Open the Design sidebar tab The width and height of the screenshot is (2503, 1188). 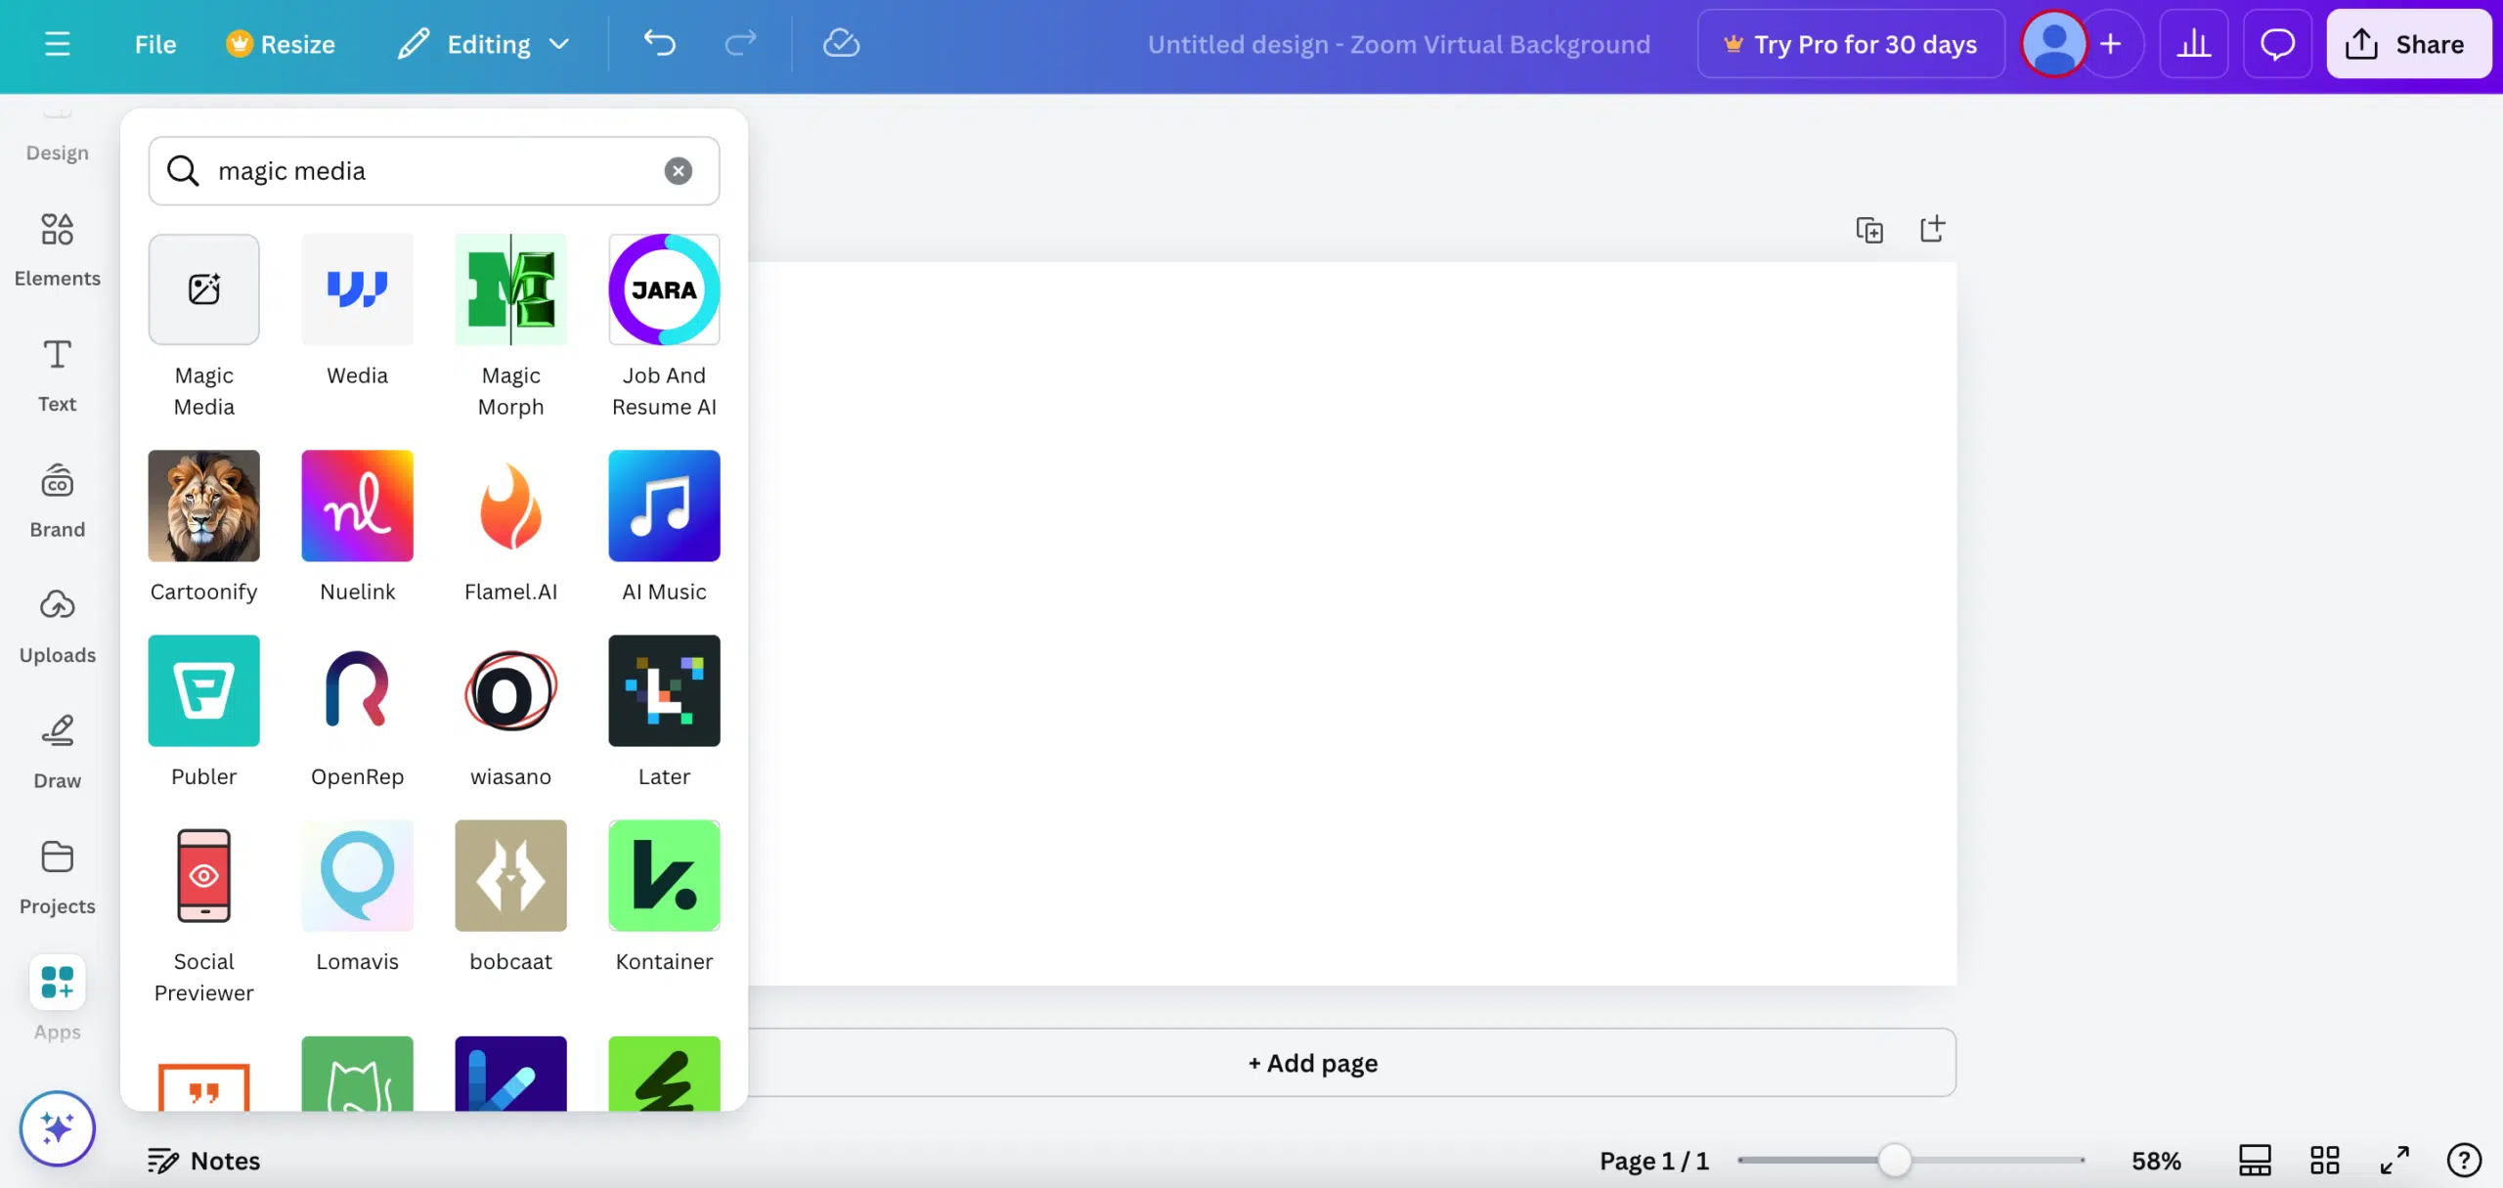click(x=57, y=137)
